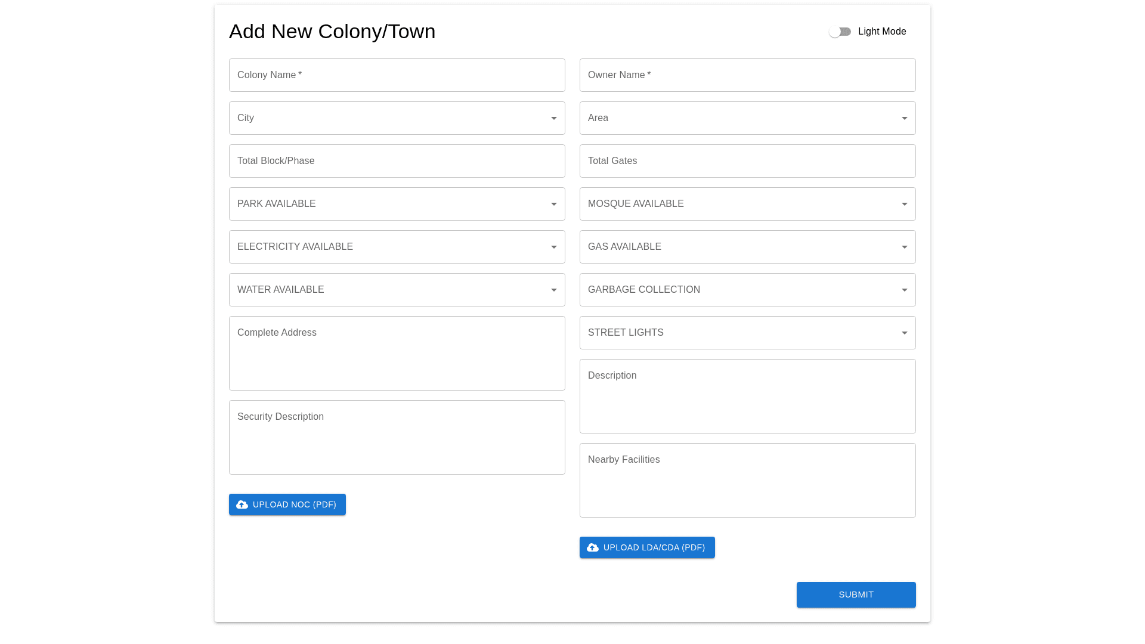Toggle the Light Mode switch

pos(840,32)
